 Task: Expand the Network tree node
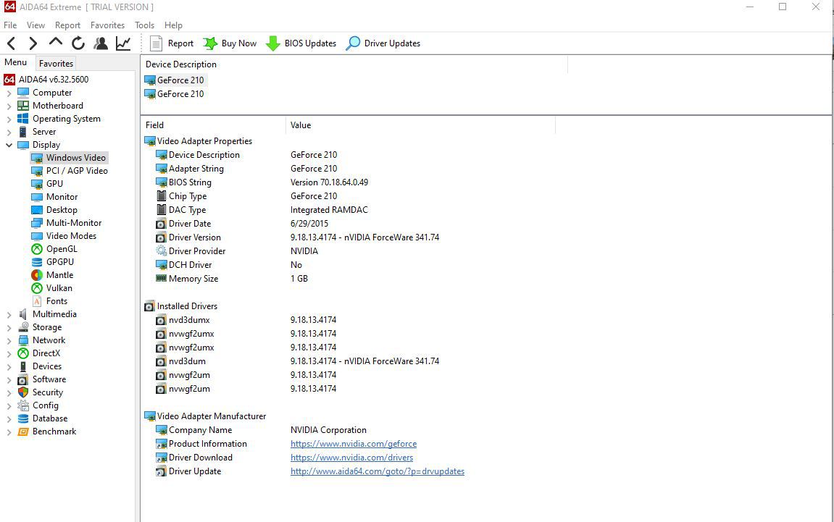pyautogui.click(x=9, y=341)
